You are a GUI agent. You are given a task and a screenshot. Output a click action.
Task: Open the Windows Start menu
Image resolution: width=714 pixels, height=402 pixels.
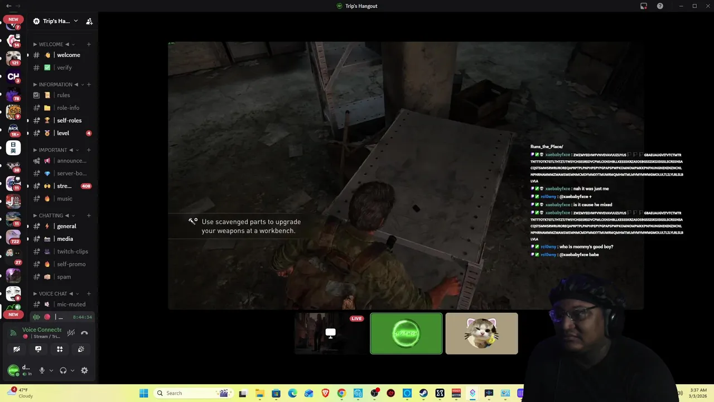pyautogui.click(x=143, y=393)
